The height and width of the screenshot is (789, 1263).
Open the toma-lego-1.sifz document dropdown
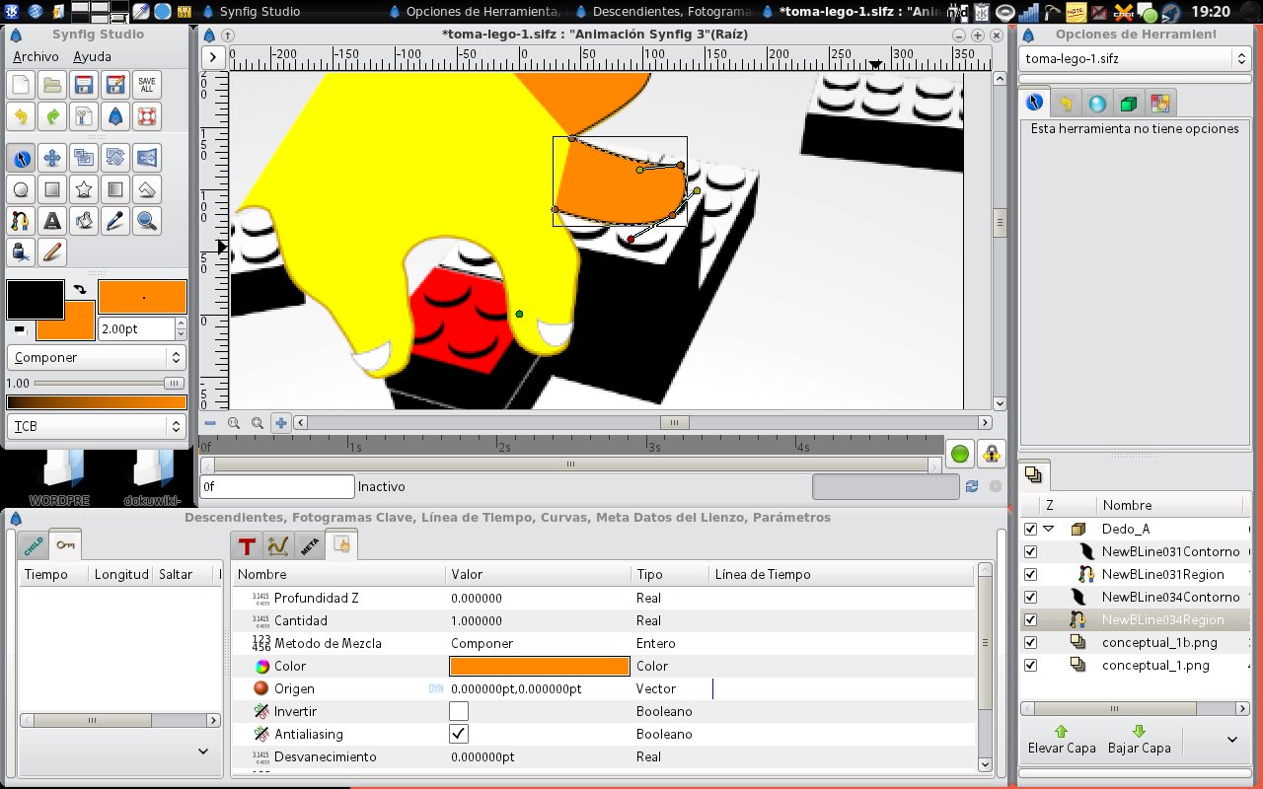[x=1135, y=58]
